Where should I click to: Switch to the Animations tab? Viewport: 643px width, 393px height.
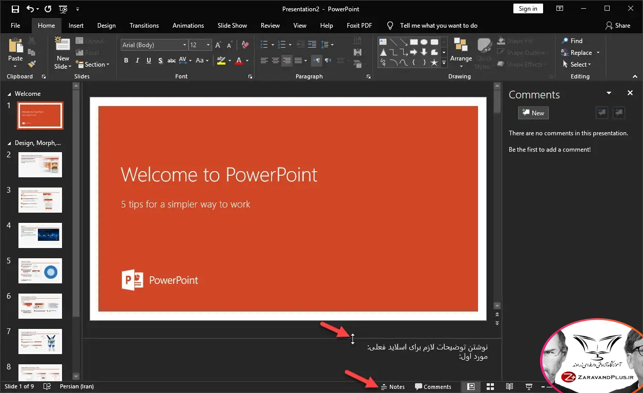pos(188,26)
